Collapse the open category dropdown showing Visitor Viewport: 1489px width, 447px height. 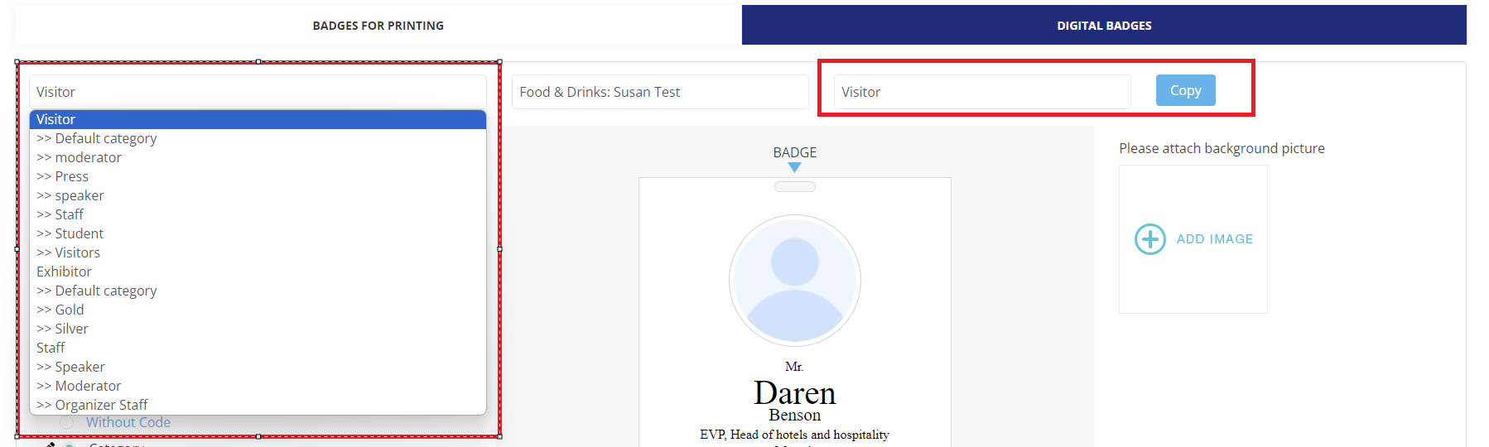point(257,92)
